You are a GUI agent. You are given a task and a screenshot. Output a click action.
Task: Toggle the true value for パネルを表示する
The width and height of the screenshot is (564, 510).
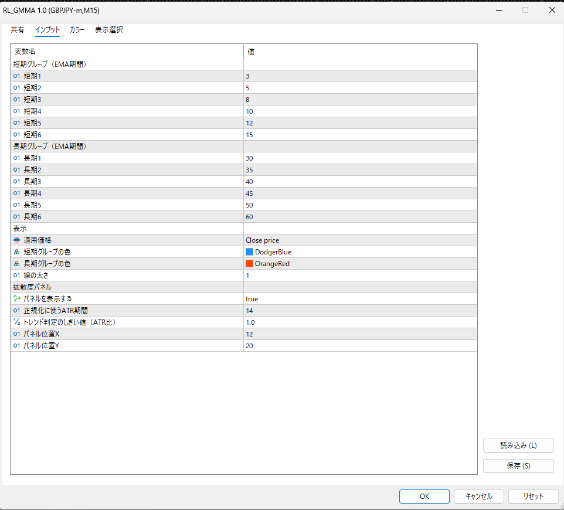pos(360,299)
